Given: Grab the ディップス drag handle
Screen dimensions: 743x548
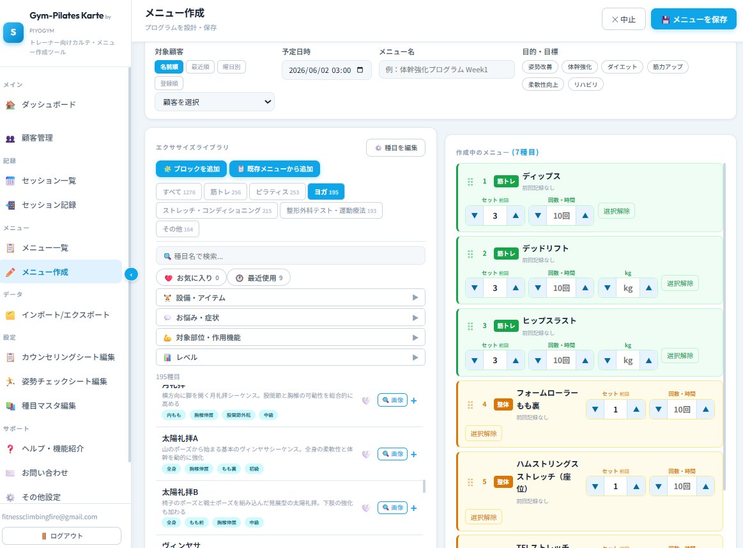Looking at the screenshot, I should pos(470,182).
